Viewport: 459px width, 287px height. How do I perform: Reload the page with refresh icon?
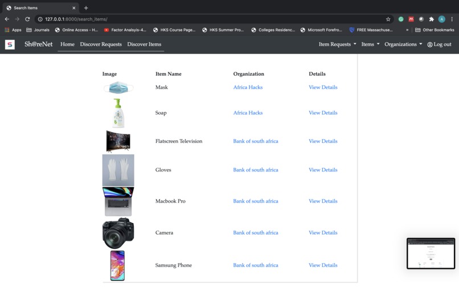(27, 19)
